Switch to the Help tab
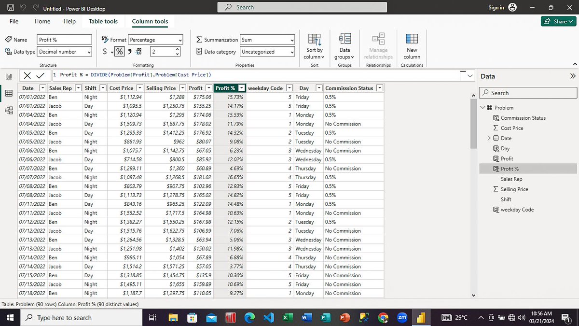Viewport: 579px width, 326px height. (69, 21)
